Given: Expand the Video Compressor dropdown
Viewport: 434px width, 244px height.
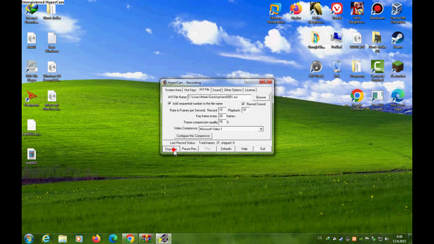Looking at the screenshot, I should pyautogui.click(x=260, y=129).
